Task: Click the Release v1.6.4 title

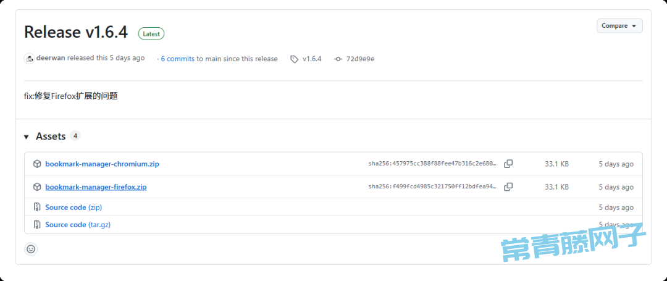Action: click(x=76, y=32)
